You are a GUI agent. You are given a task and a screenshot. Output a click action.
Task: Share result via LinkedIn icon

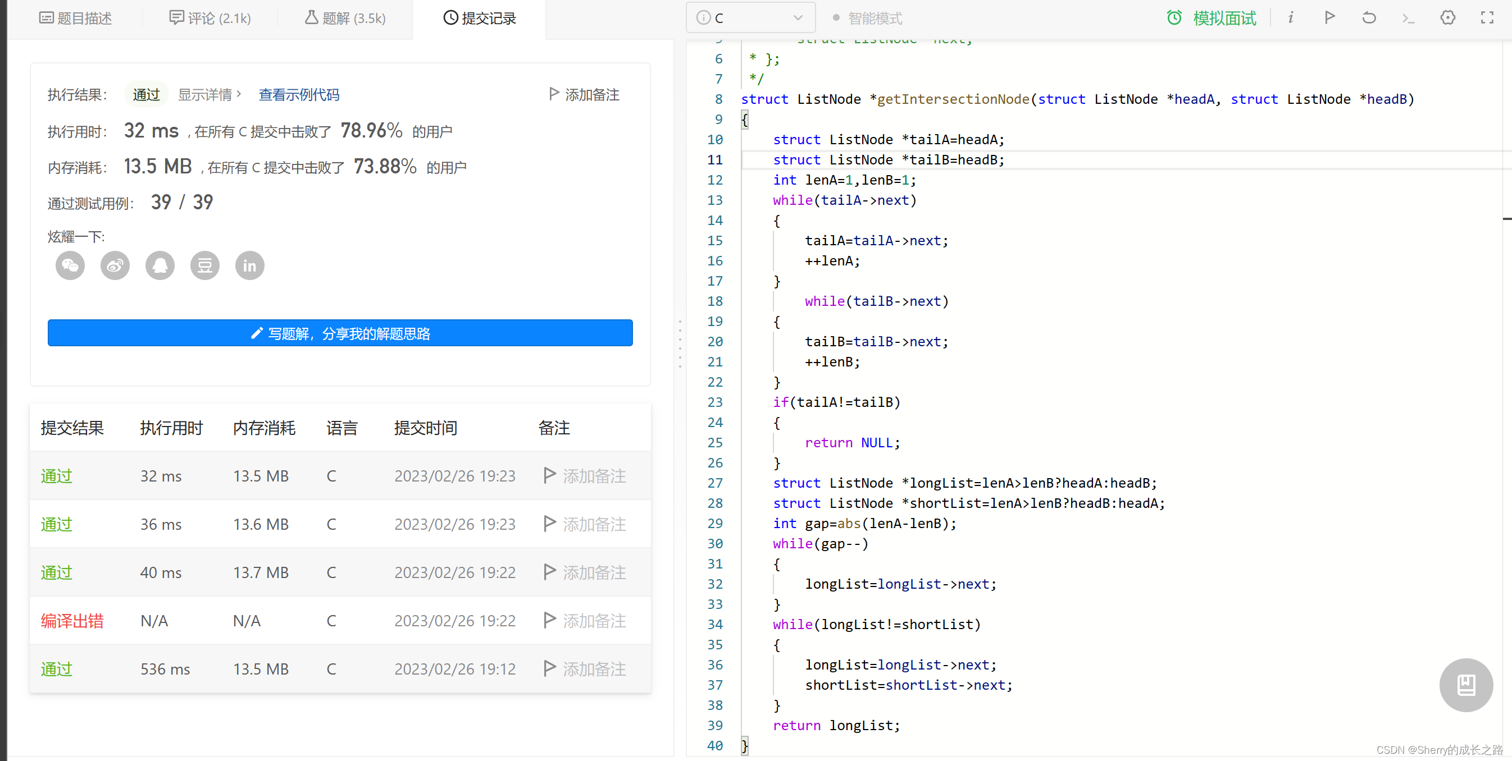coord(250,265)
